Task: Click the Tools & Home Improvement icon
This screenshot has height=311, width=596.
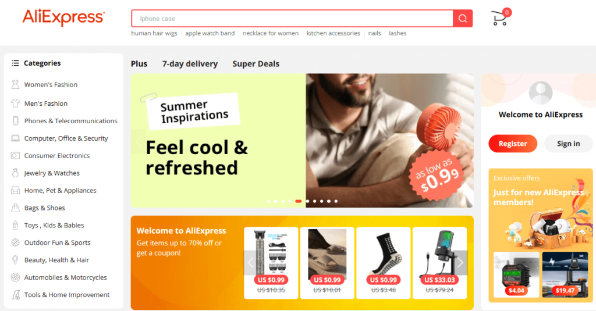Action: 16,295
